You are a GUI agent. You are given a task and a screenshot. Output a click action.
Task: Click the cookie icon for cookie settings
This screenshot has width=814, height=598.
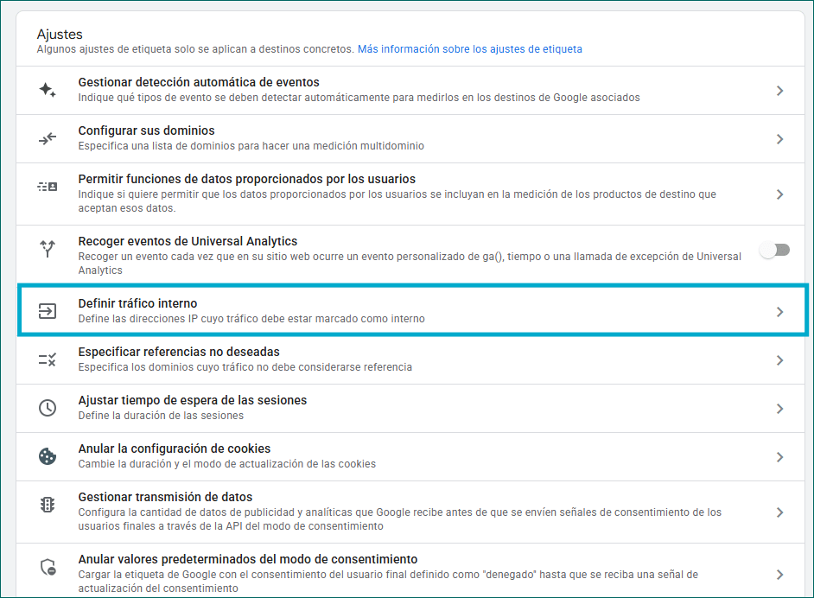(48, 456)
